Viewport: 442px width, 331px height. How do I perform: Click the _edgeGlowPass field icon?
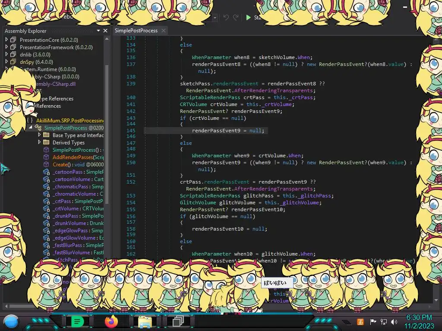click(x=46, y=230)
